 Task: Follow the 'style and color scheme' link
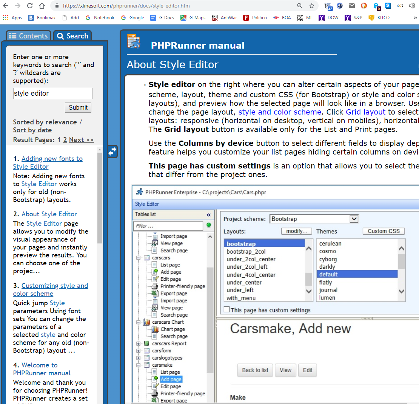[x=279, y=112]
